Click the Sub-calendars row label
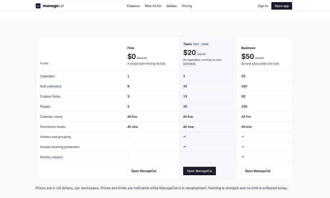The width and height of the screenshot is (330, 198). (51, 86)
